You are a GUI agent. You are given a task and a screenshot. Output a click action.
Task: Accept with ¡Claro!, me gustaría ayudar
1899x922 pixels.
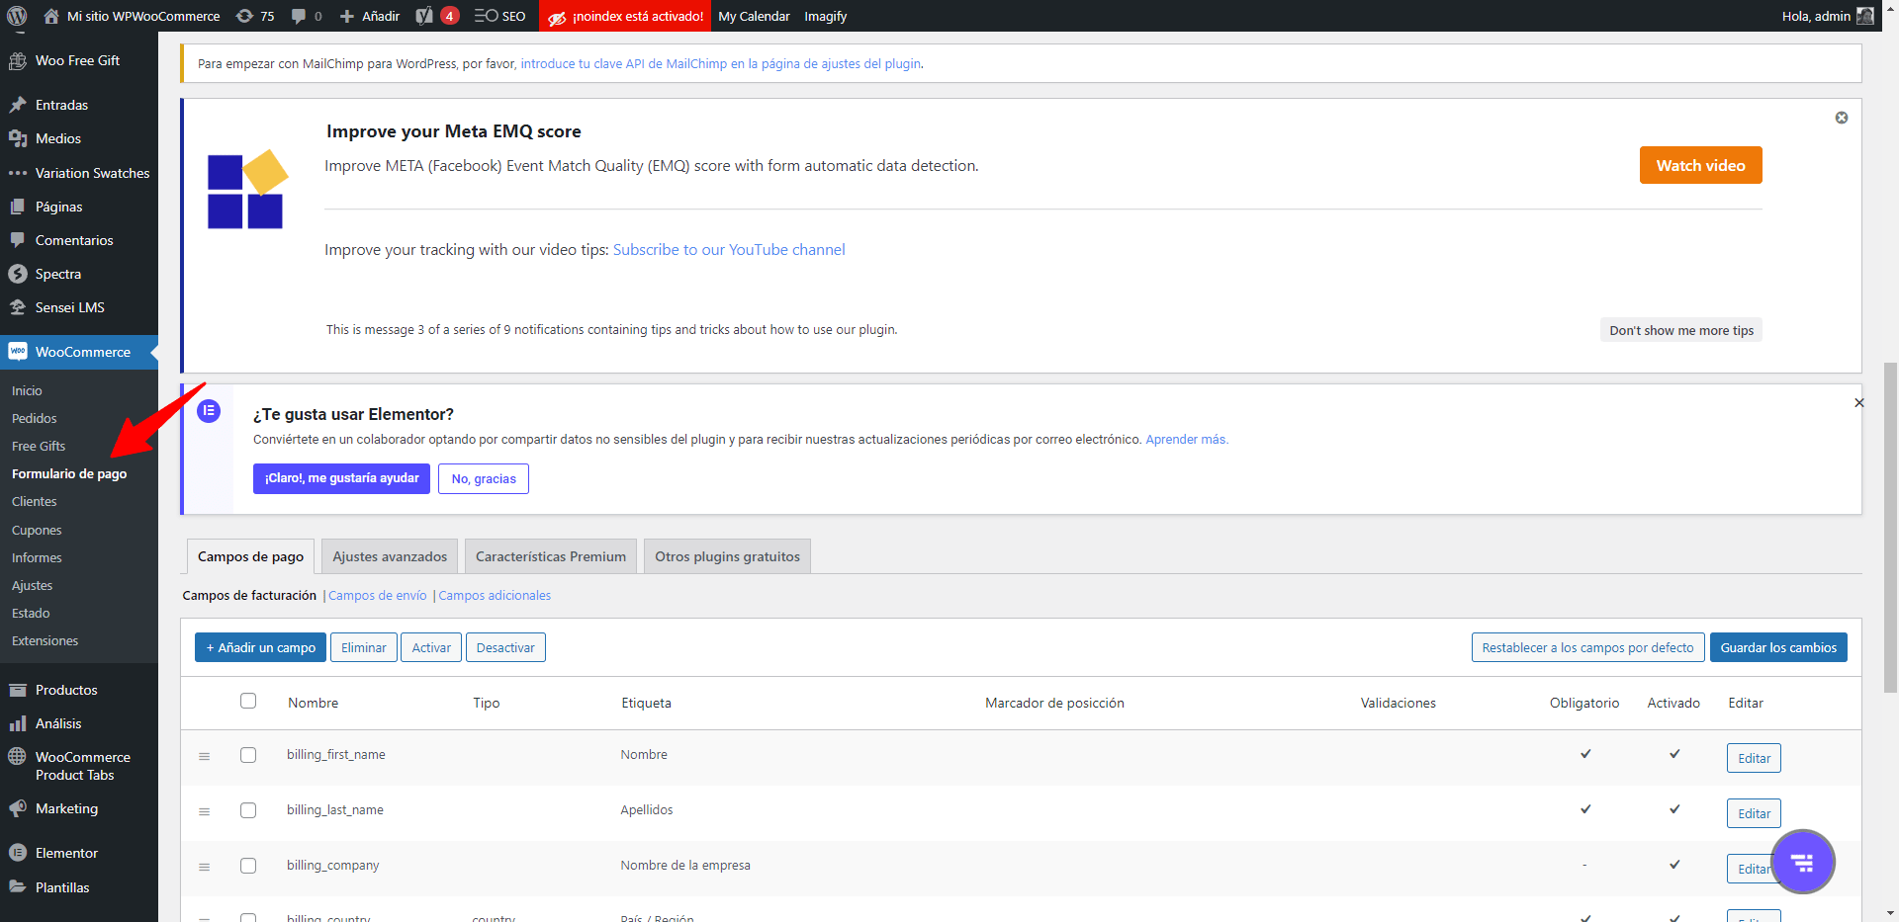[x=341, y=478]
